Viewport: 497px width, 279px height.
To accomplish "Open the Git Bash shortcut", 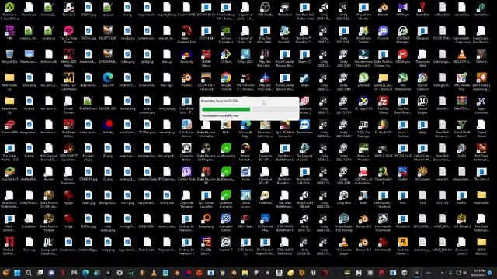I will [226, 57].
